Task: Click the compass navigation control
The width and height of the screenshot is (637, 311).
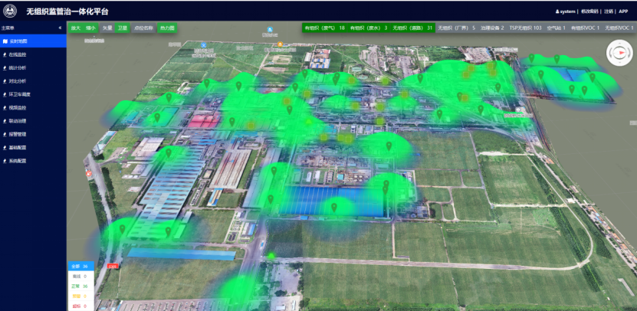Action: click(619, 53)
